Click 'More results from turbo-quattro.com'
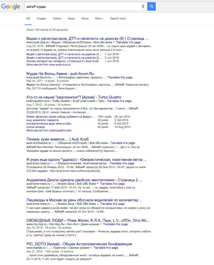214x265 pixels. click(49, 130)
